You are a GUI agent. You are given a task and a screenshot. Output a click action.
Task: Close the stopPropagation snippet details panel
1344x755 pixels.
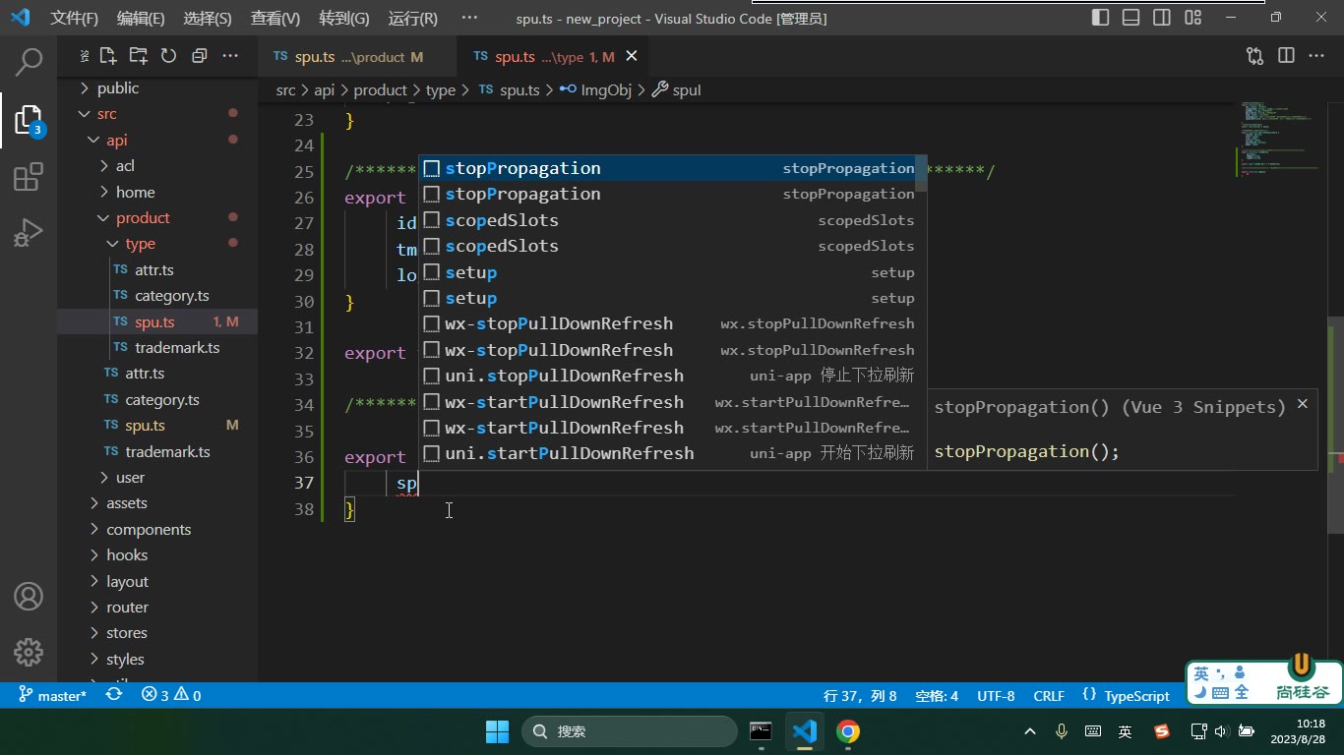coord(1302,404)
